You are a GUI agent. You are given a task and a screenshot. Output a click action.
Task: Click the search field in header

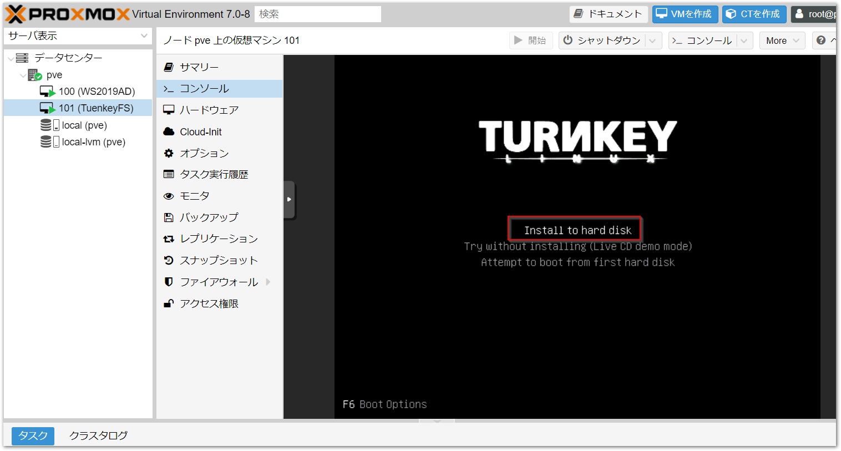pos(318,14)
